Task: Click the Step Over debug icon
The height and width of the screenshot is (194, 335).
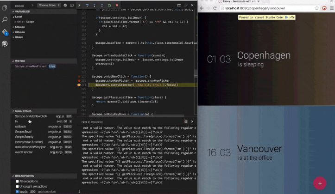Action: tap(87, 5)
